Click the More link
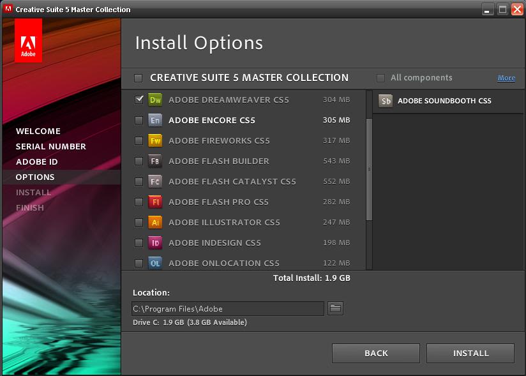This screenshot has height=376, width=526. (x=506, y=78)
